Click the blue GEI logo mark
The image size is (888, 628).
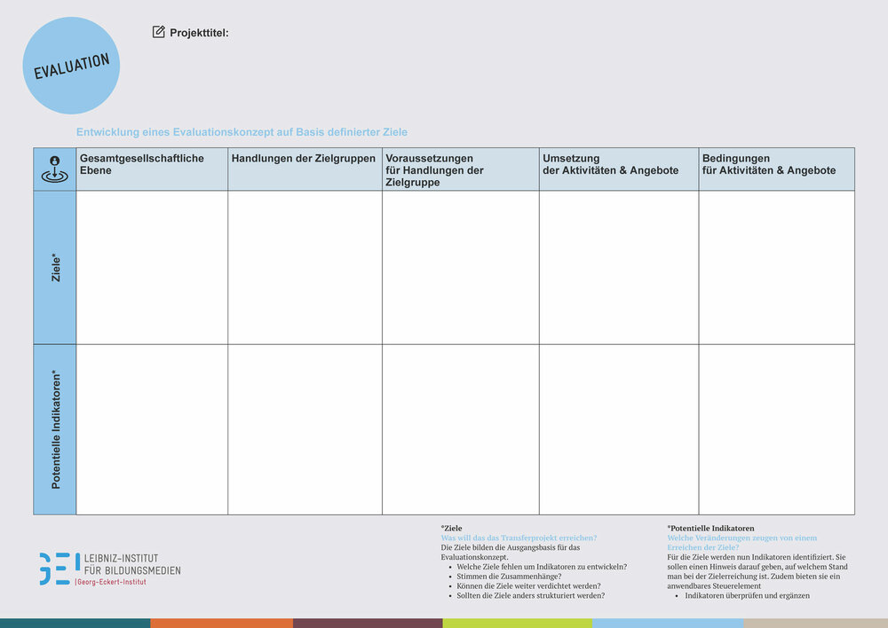(x=53, y=569)
